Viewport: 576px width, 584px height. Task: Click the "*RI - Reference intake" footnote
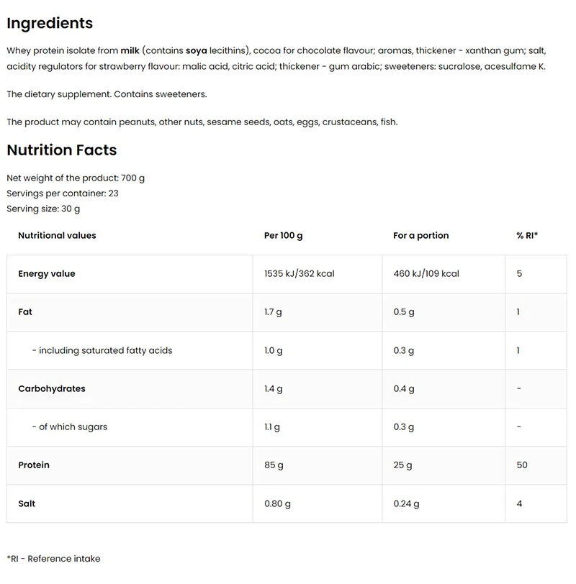point(53,559)
